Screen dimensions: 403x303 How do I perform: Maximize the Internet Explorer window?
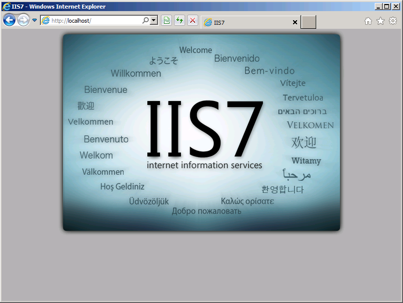click(x=386, y=7)
